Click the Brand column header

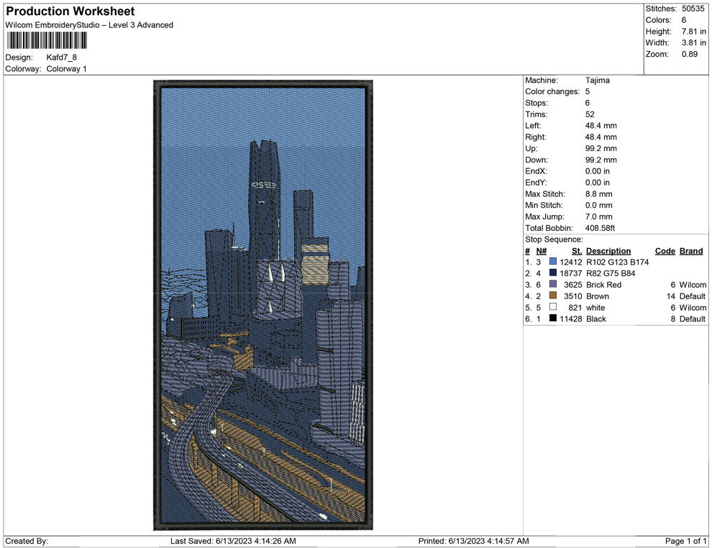[690, 251]
